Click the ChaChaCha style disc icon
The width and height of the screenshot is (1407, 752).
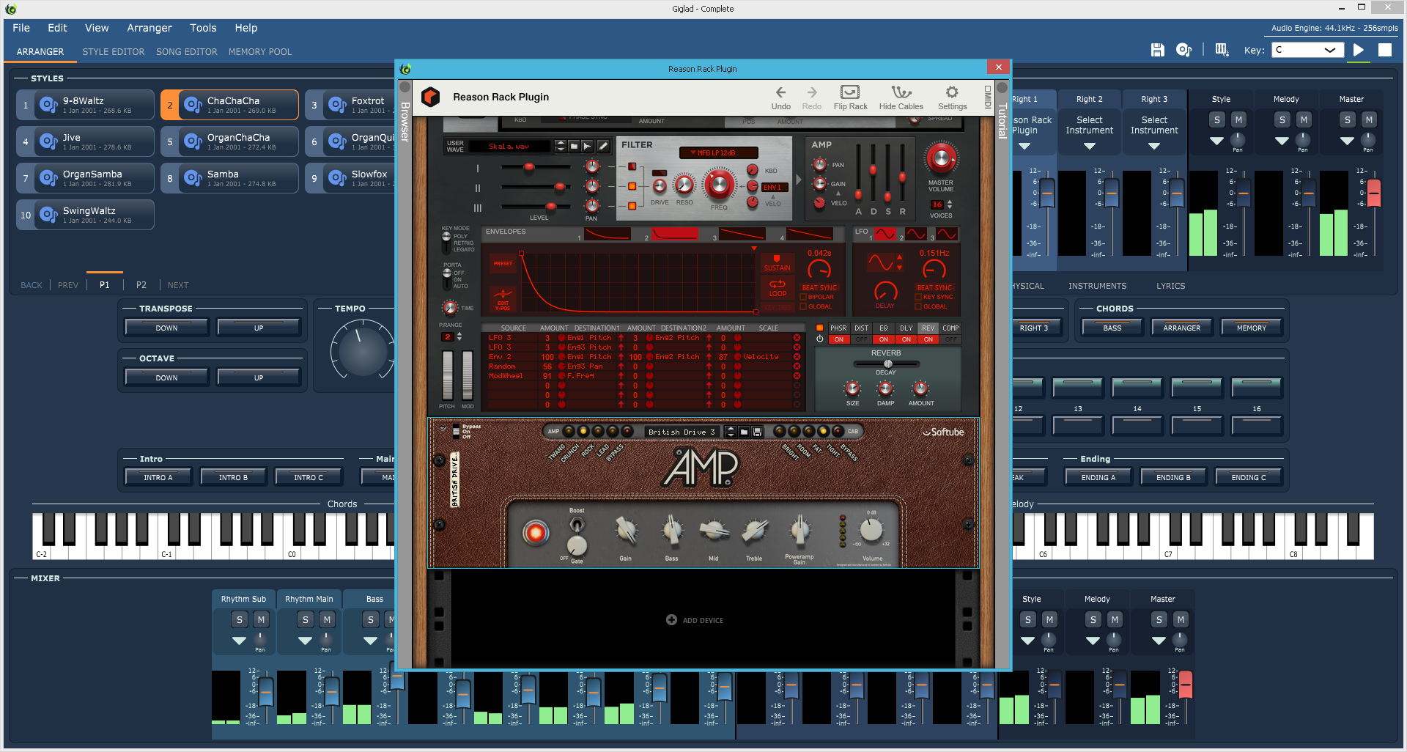click(193, 105)
